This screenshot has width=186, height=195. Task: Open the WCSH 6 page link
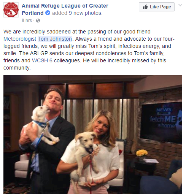coord(42,60)
